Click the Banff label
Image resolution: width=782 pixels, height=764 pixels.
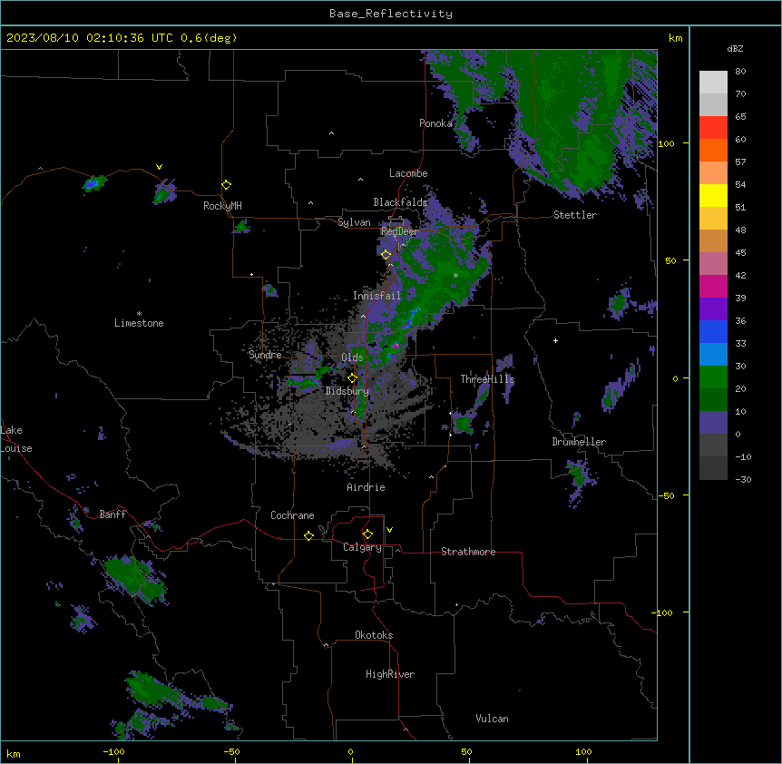(x=112, y=514)
